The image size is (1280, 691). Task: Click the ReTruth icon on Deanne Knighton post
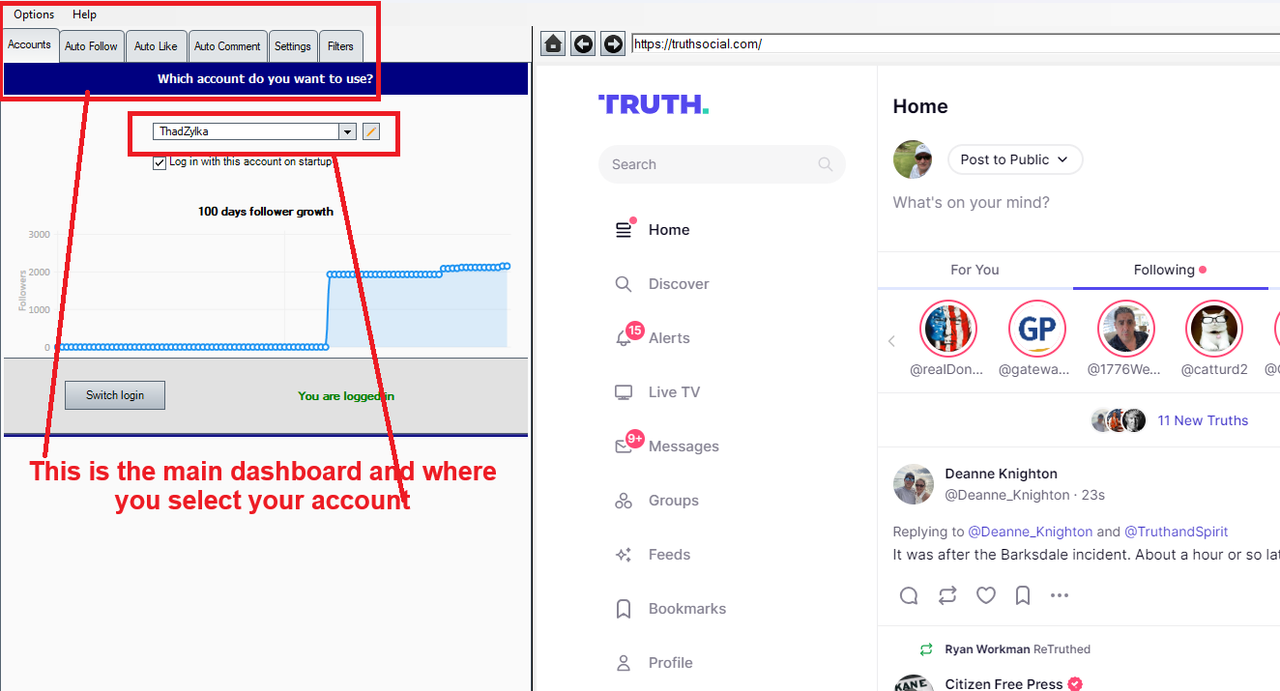pos(947,595)
